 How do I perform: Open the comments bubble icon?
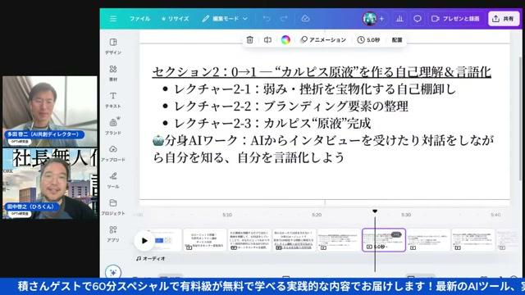click(418, 19)
